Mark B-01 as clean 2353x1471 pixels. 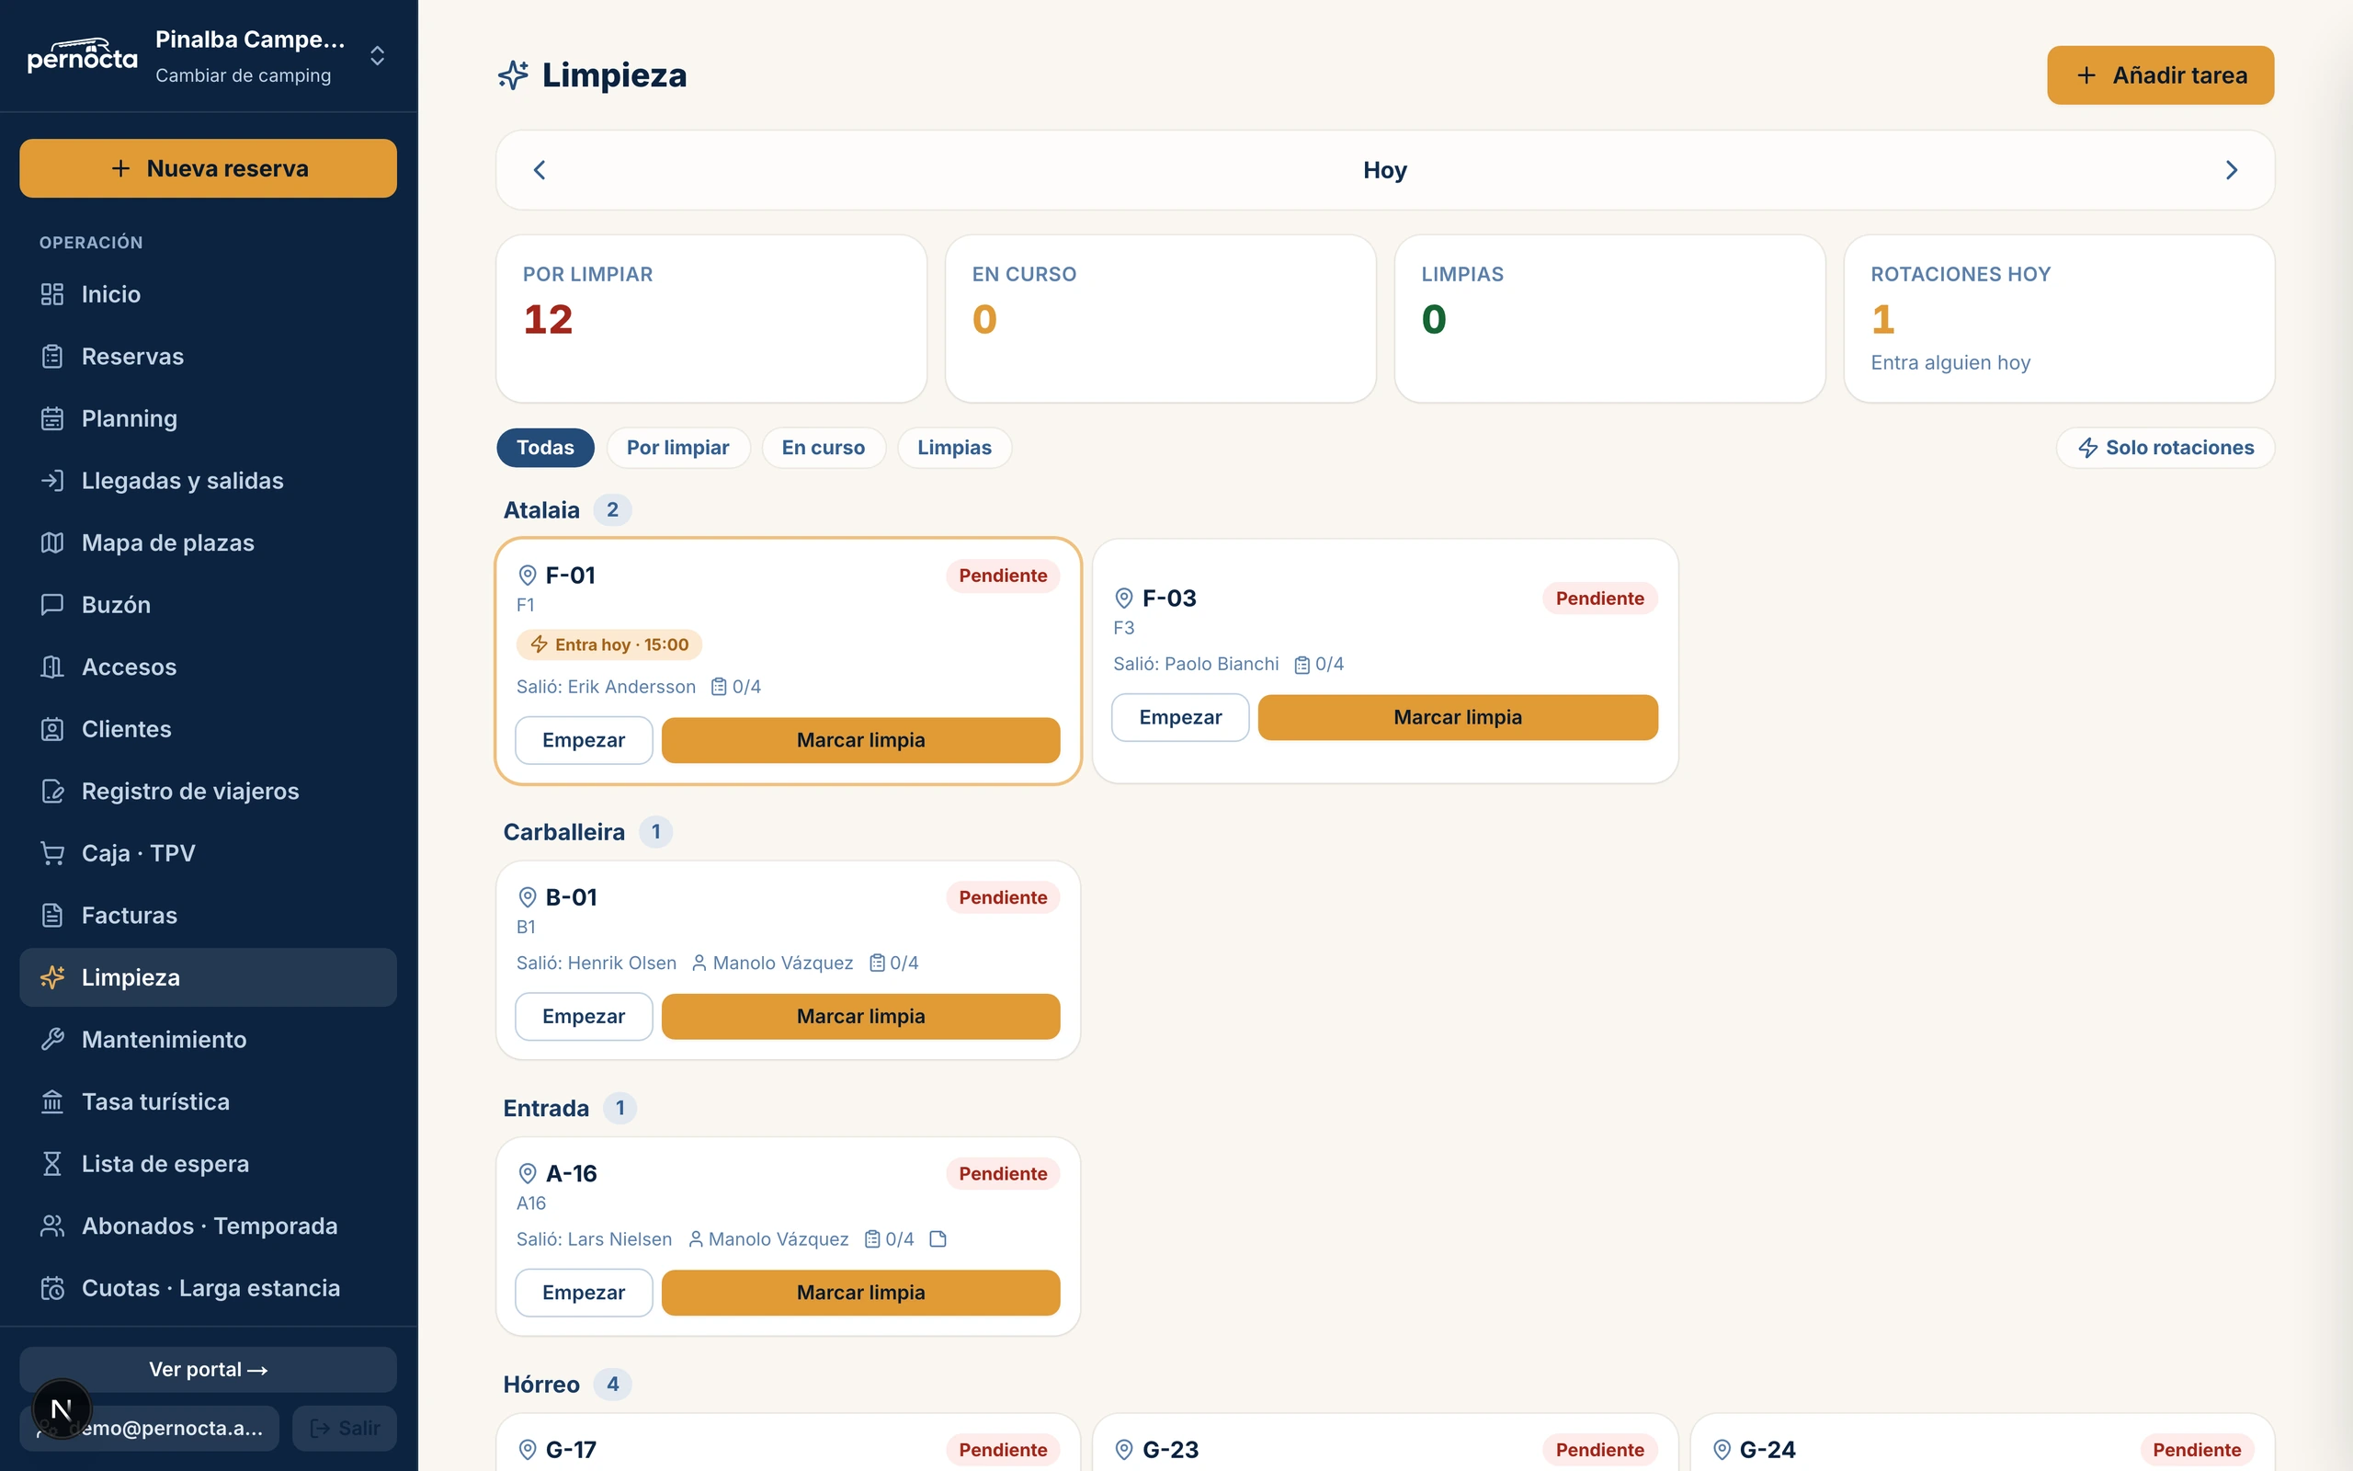(860, 1017)
